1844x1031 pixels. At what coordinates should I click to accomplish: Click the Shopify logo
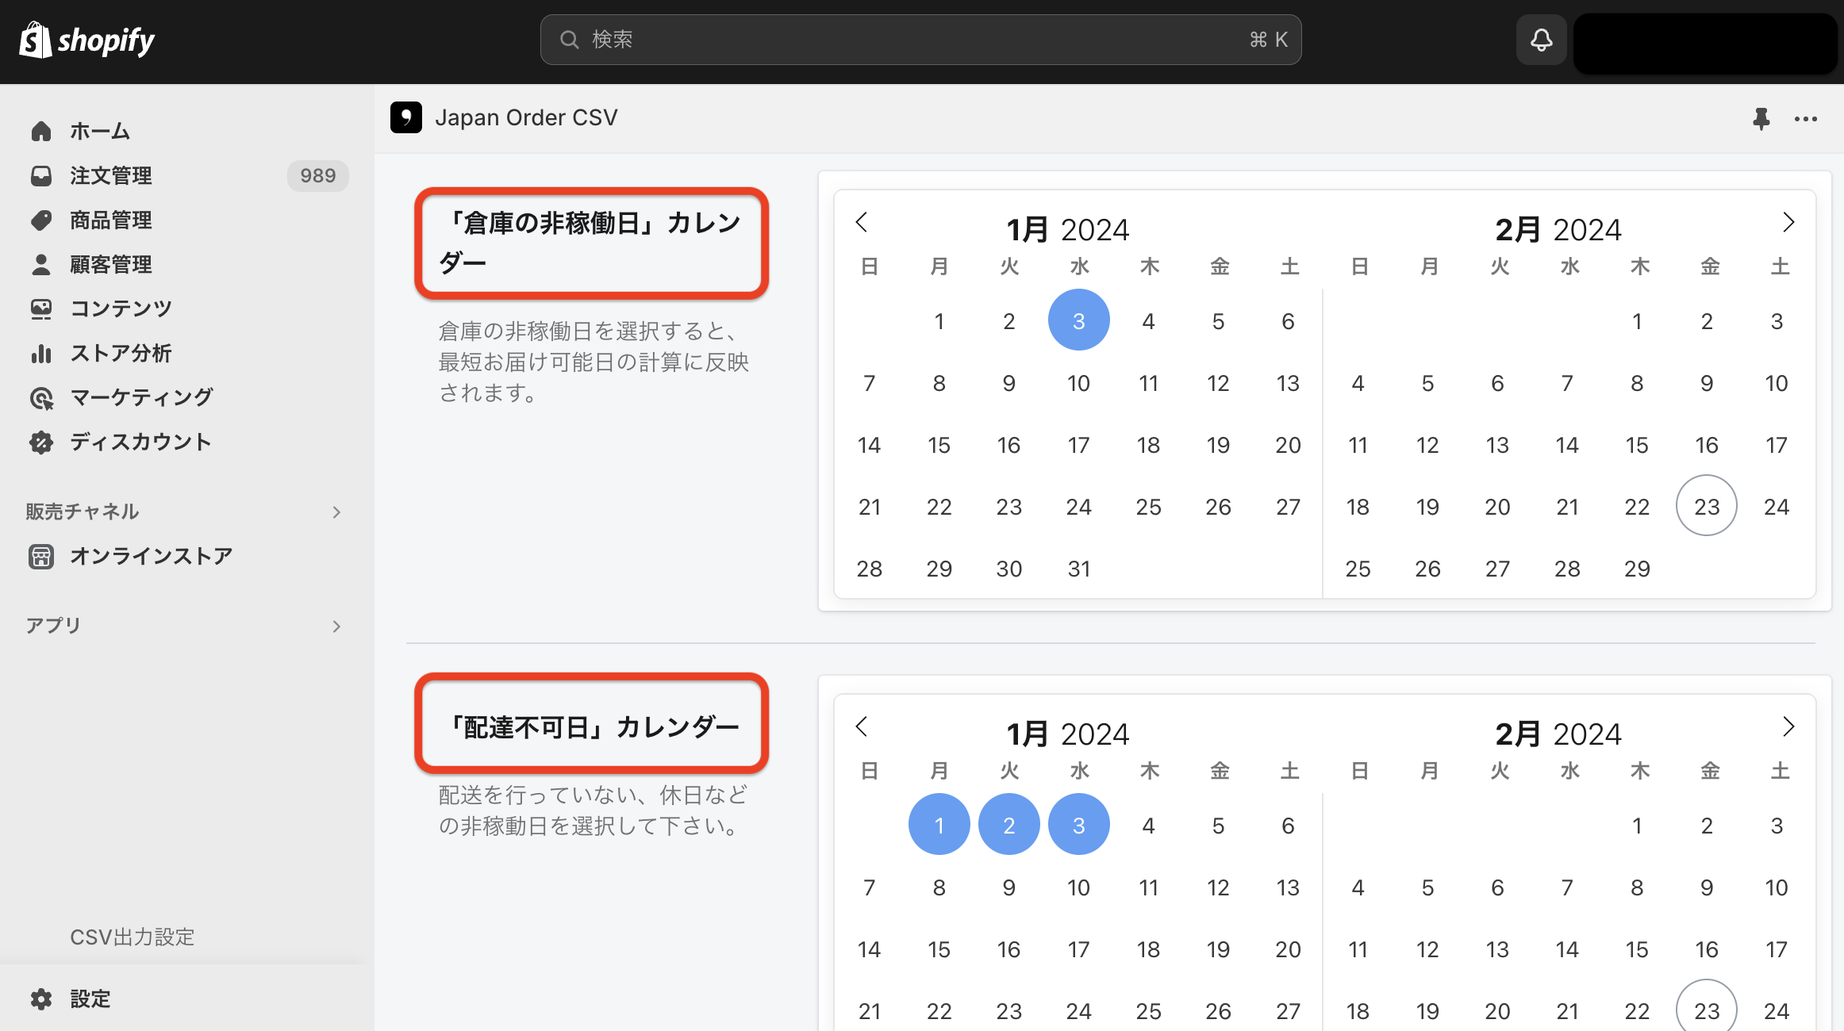point(86,40)
